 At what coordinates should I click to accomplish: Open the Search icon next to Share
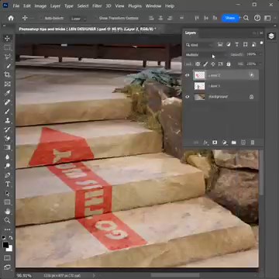246,18
